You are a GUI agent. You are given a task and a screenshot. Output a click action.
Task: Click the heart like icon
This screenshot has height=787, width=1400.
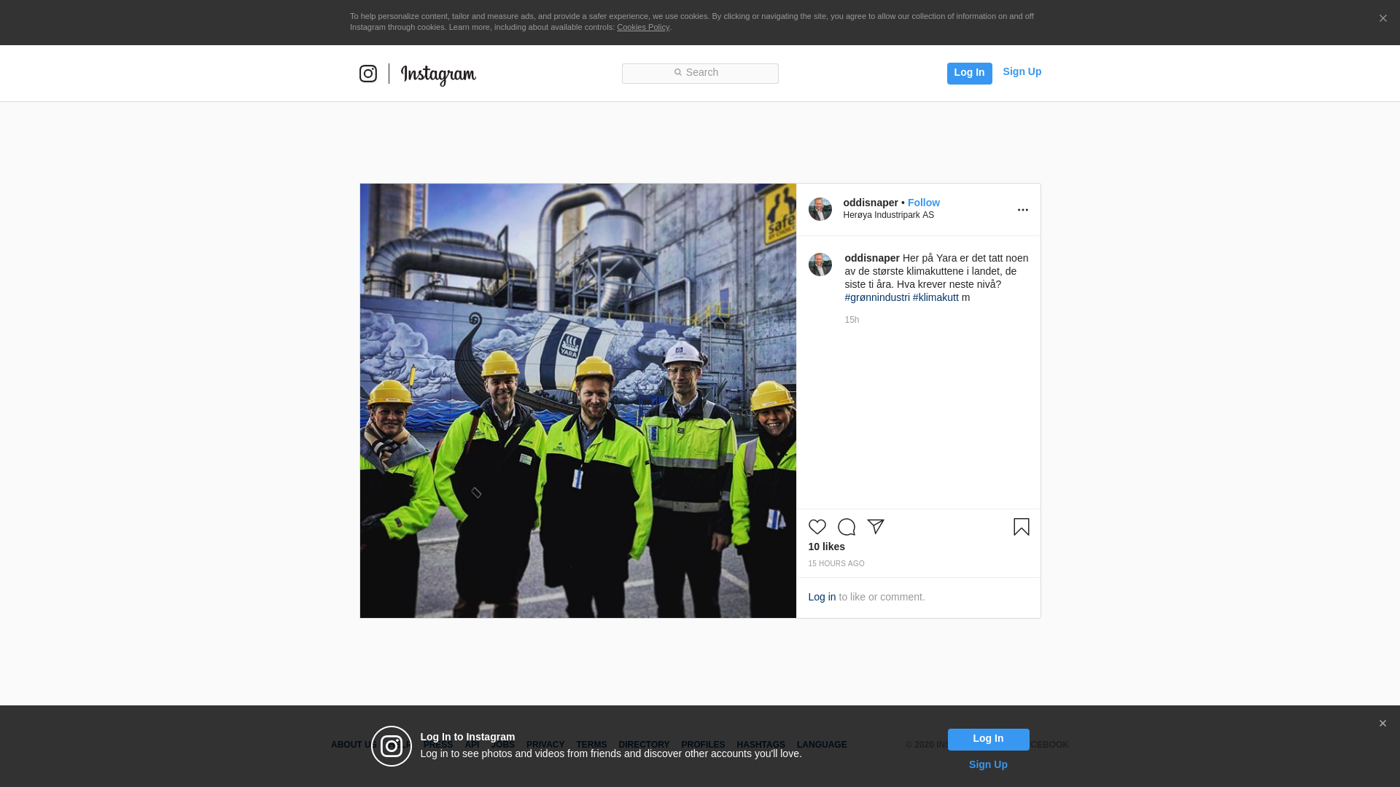tap(817, 527)
